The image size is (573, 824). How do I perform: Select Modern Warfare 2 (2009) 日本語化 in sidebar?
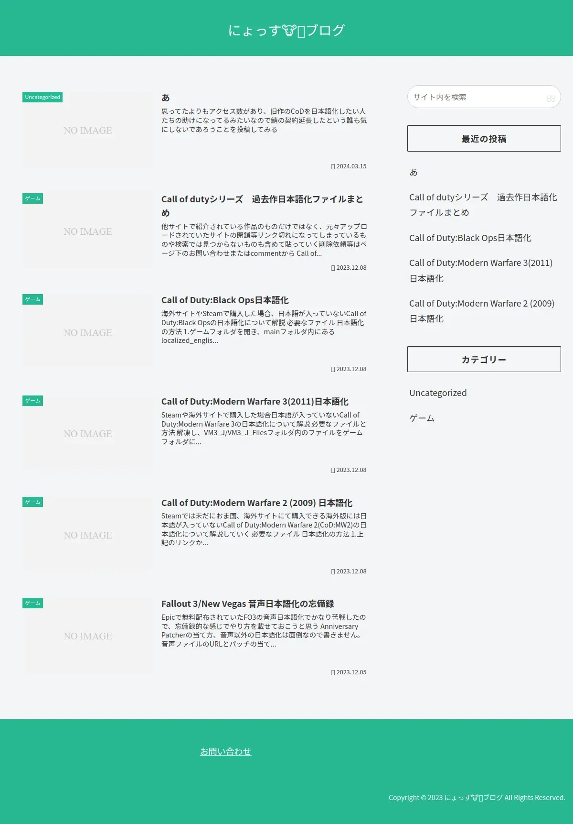click(482, 311)
